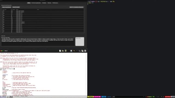Click the 'Default' session label in tmux status bar
The height and width of the screenshot is (98, 175).
click(x=91, y=97)
